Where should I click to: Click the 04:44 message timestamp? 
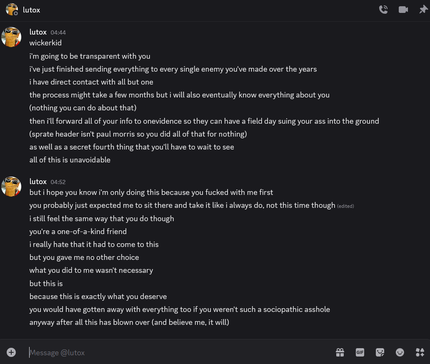point(58,32)
